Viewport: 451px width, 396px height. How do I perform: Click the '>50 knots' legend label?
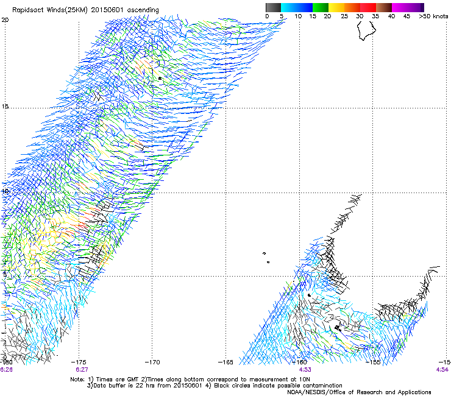[x=433, y=16]
